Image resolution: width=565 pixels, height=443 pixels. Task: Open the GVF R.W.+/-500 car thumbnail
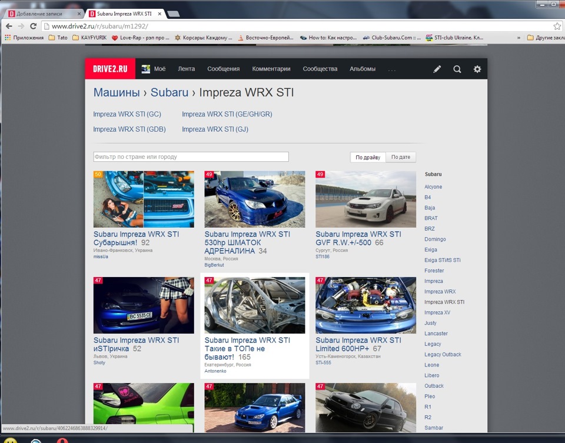click(x=365, y=199)
